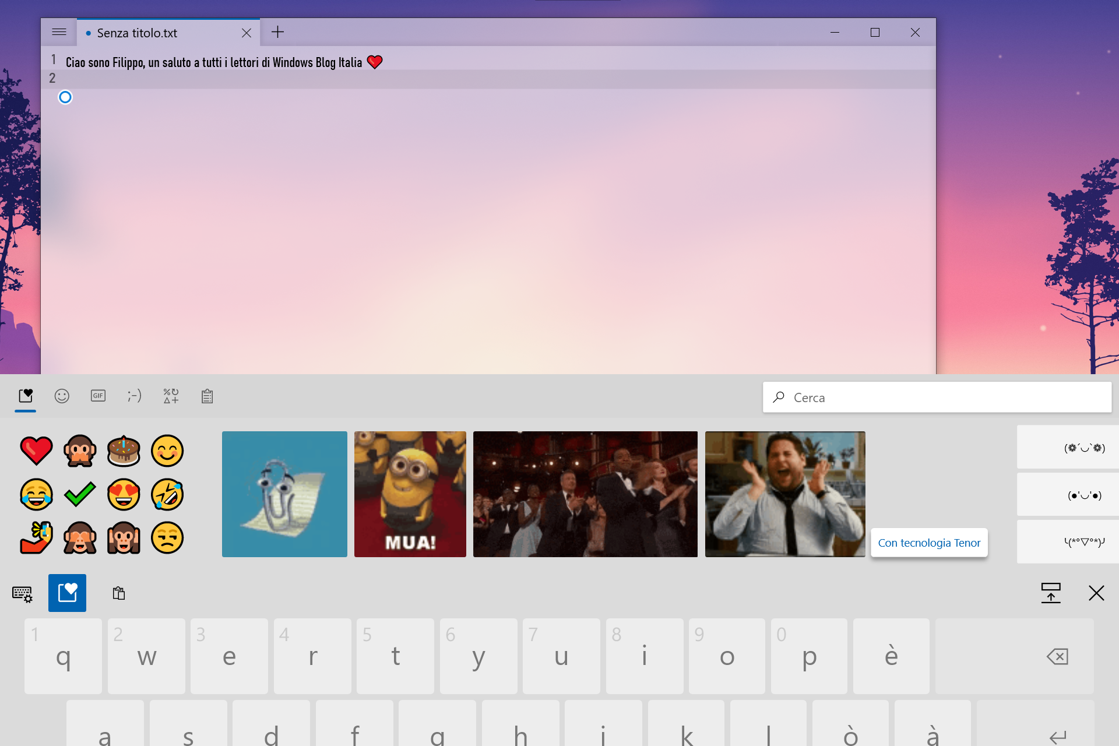Open clipboard history tab in emoji panel
1119x746 pixels.
(207, 396)
